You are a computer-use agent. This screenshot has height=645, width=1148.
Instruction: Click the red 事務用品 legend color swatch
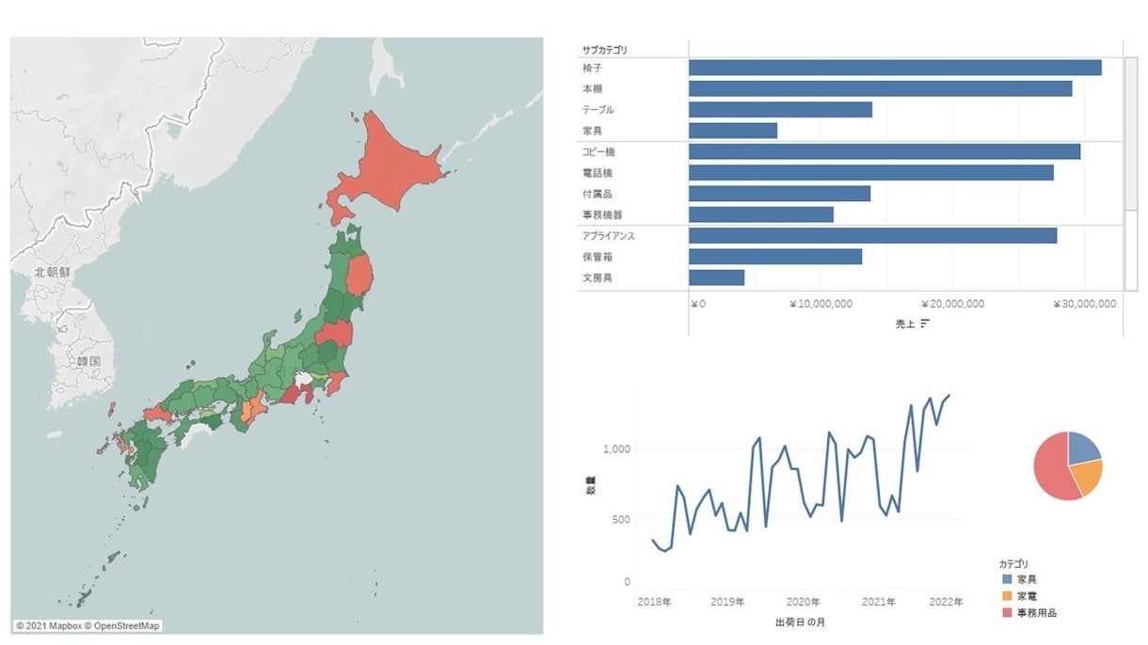(x=1008, y=613)
